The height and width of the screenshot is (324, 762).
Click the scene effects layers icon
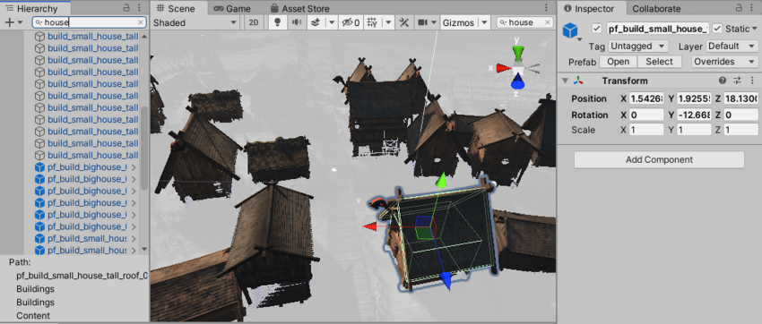click(315, 22)
